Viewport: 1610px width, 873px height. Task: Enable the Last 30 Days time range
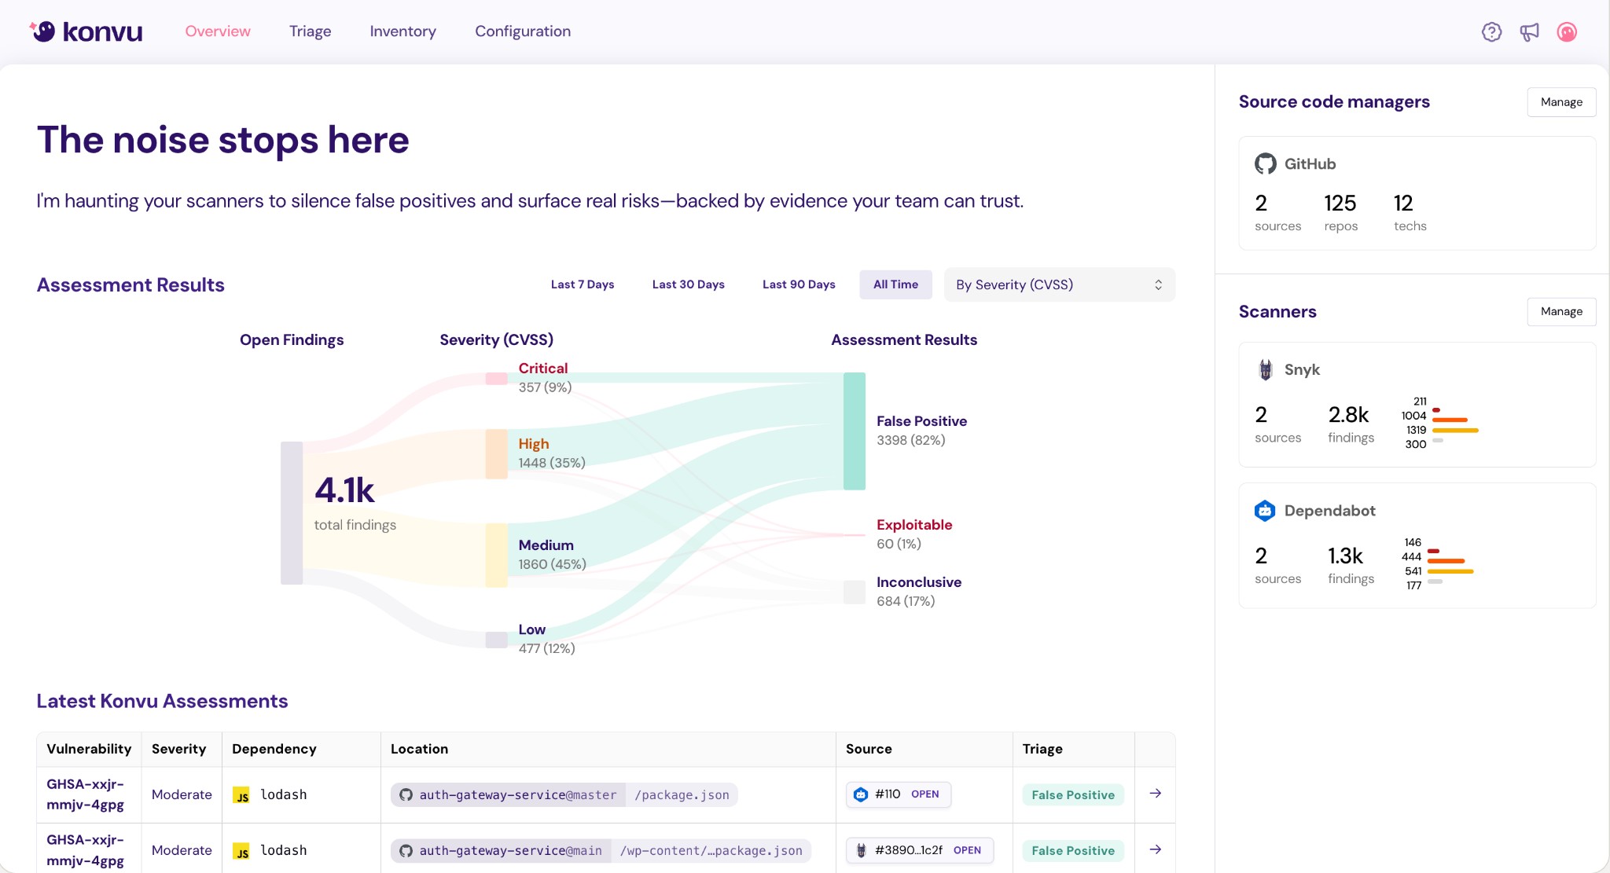click(688, 284)
